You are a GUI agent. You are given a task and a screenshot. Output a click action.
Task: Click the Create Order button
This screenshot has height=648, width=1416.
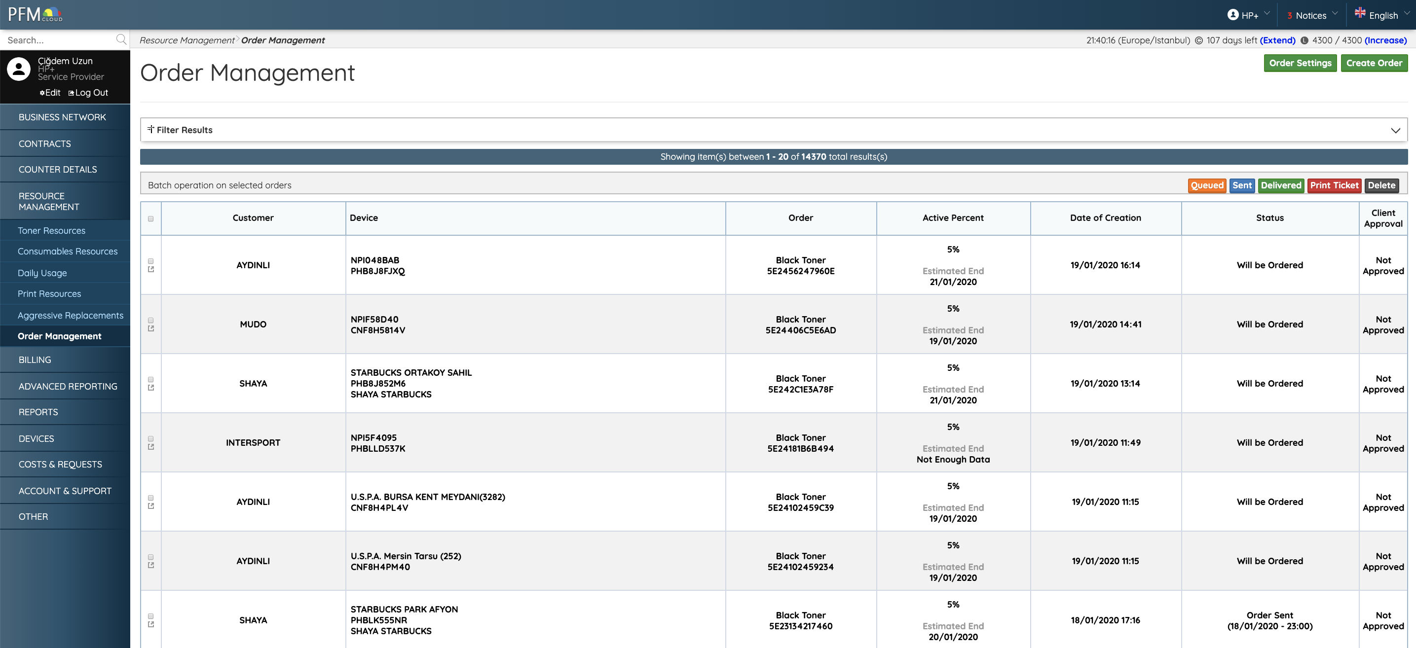pyautogui.click(x=1374, y=63)
